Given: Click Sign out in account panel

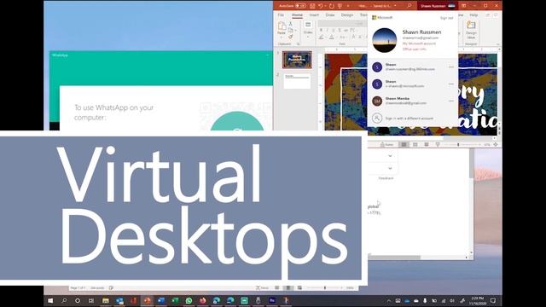Looking at the screenshot, I should point(446,18).
